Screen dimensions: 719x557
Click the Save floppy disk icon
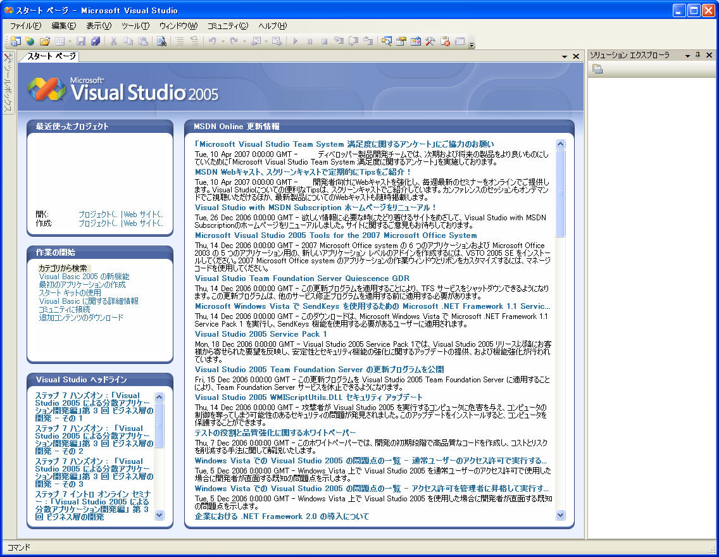coord(81,41)
